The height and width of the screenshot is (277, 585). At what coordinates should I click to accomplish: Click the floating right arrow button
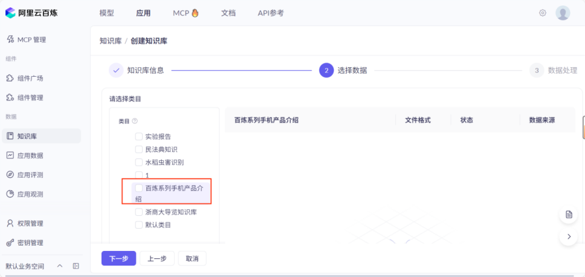(x=569, y=236)
